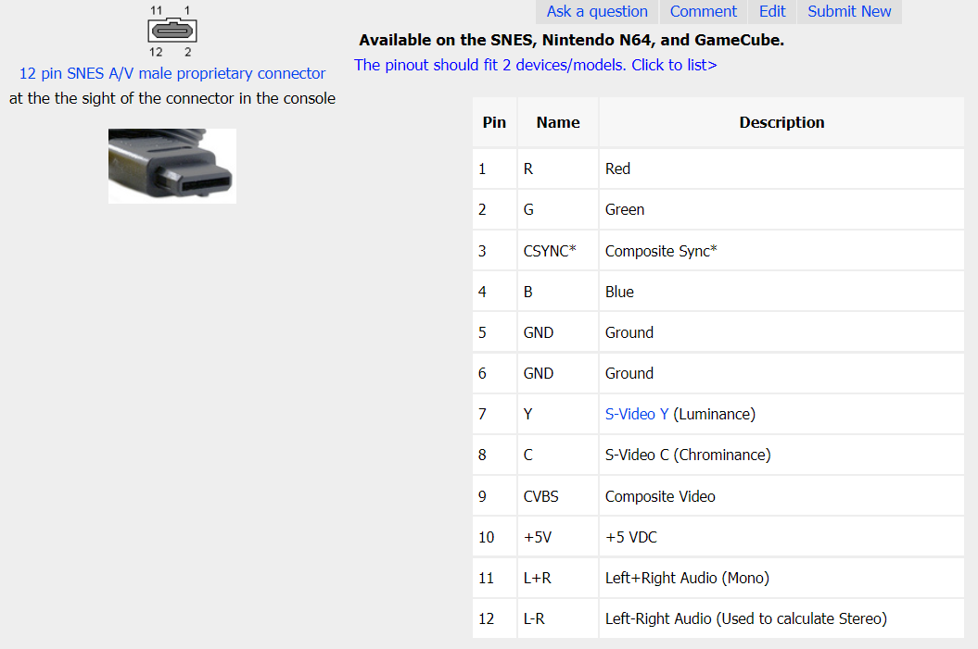
Task: Select the 'Blue' description cell
Action: pyautogui.click(x=781, y=292)
